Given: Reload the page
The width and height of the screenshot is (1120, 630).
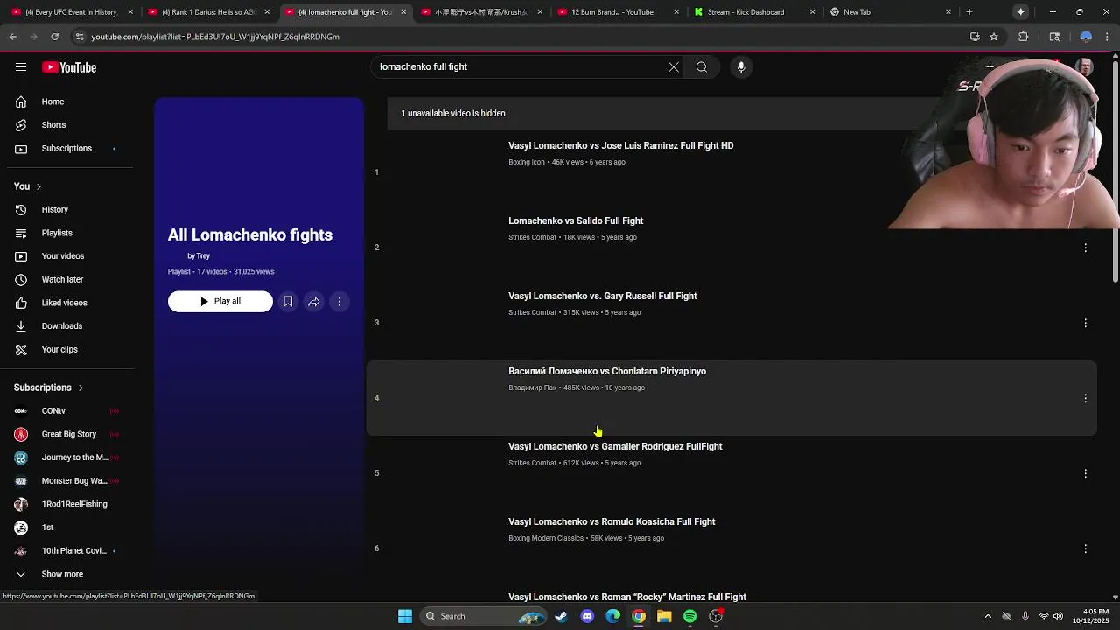Looking at the screenshot, I should (54, 37).
